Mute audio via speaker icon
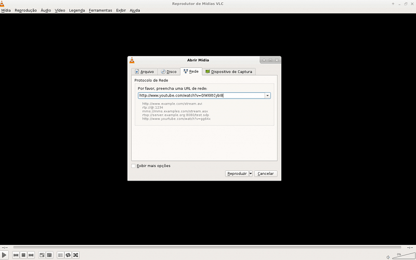This screenshot has width=416, height=260. (388, 257)
